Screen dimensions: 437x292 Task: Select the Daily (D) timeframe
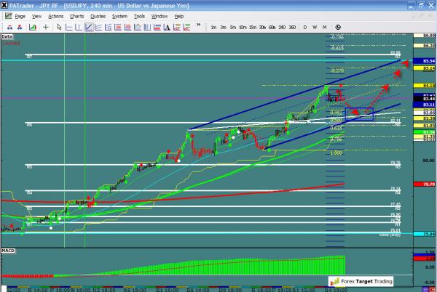tap(304, 28)
